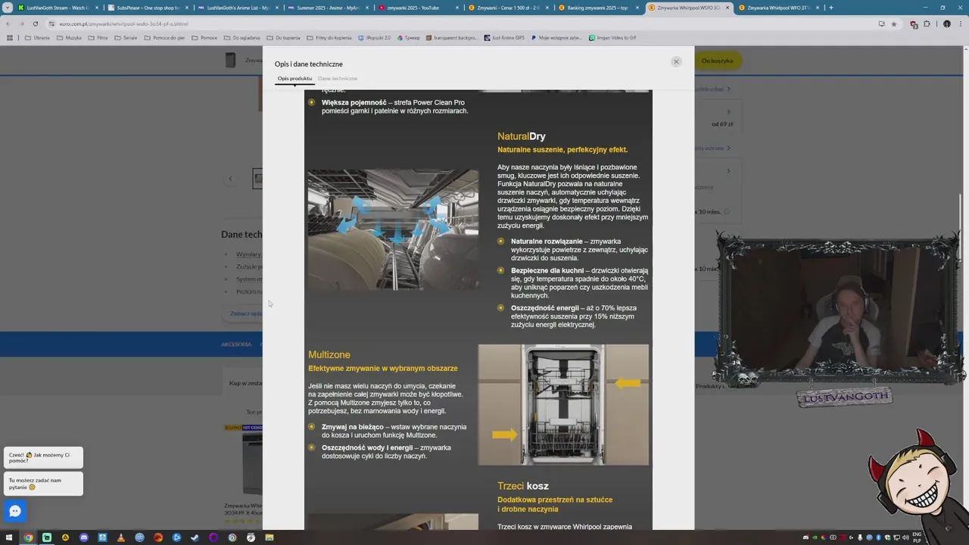Click the Multizone dishwasher image
The width and height of the screenshot is (969, 545).
click(563, 405)
